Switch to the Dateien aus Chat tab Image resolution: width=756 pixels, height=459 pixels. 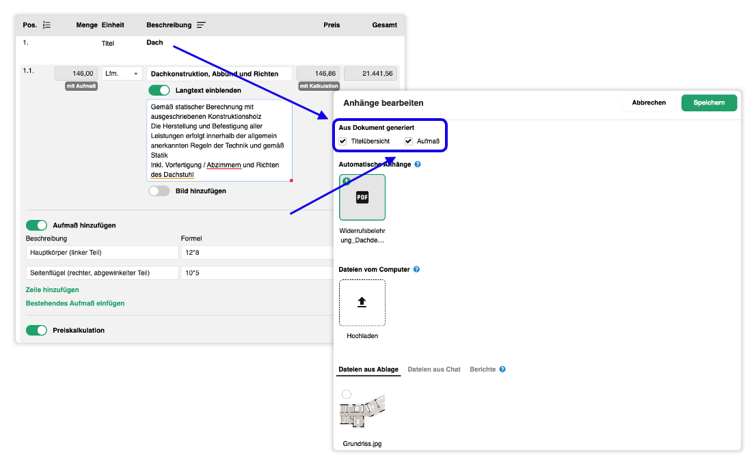[x=434, y=370]
